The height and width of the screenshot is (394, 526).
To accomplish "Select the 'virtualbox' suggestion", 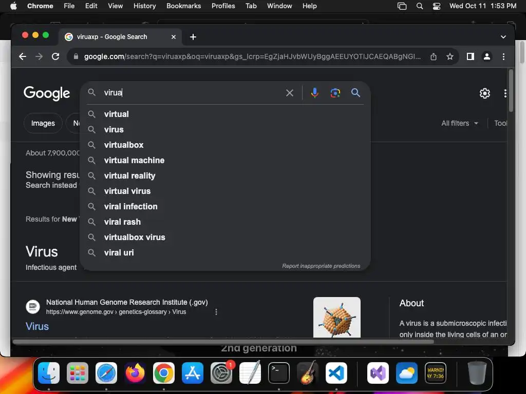I will 225,145.
